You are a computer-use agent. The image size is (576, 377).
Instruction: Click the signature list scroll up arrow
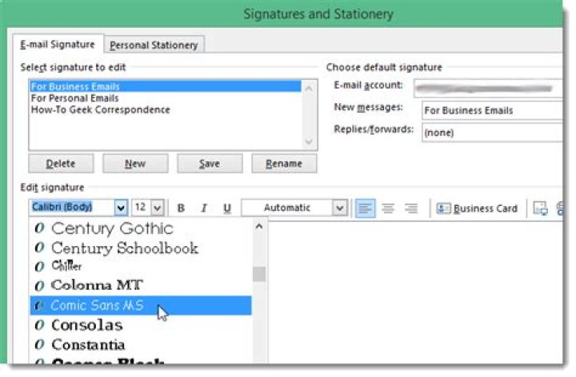click(x=309, y=88)
